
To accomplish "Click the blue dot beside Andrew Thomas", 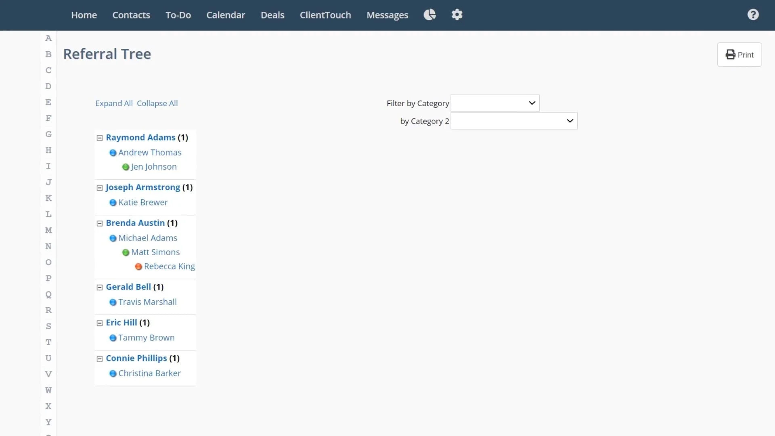I will [x=113, y=153].
